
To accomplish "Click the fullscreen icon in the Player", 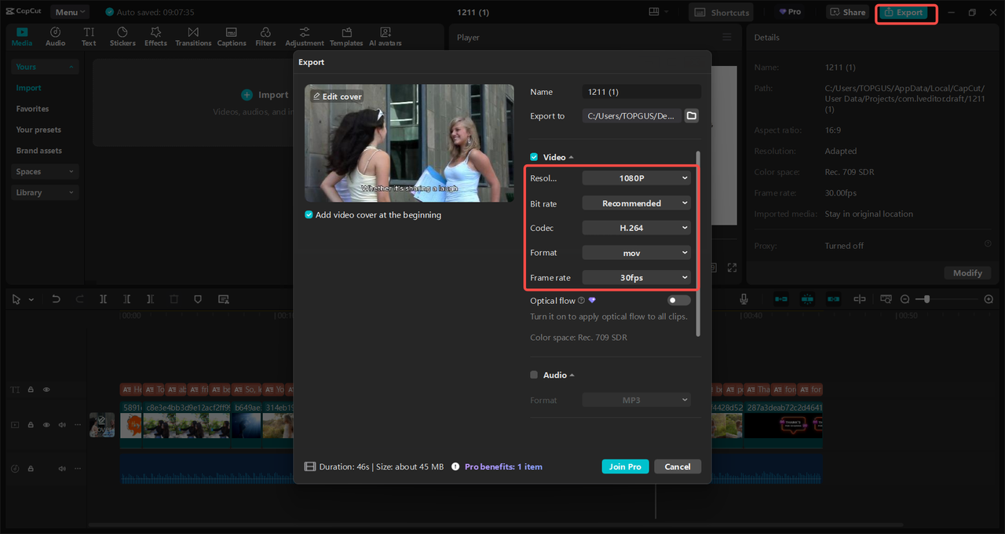I will click(732, 268).
